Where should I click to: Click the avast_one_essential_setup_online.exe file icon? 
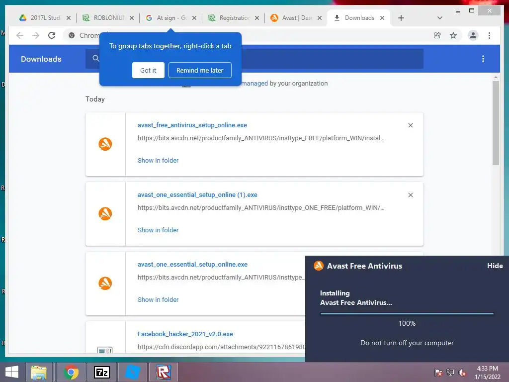[x=105, y=283]
